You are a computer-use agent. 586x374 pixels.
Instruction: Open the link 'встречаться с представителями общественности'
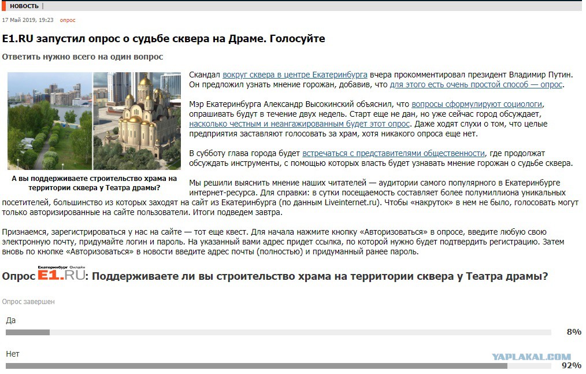point(394,153)
